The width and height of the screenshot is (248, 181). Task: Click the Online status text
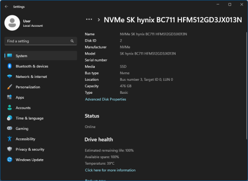coord(90,127)
